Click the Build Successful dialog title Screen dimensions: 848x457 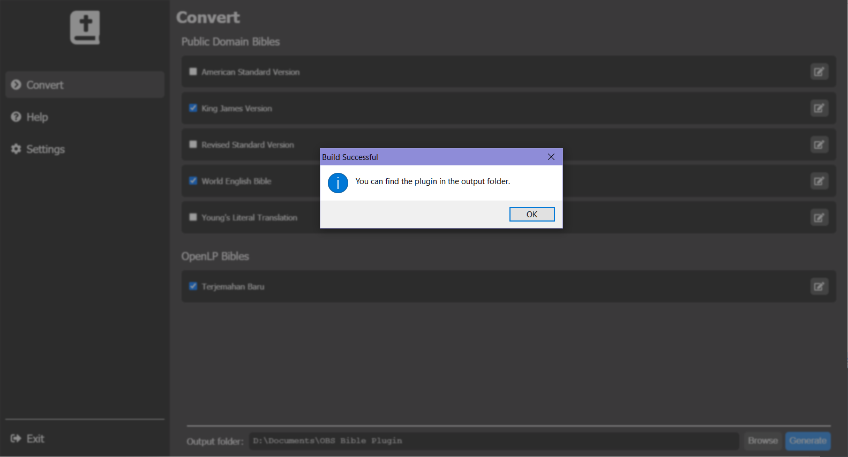pos(350,157)
